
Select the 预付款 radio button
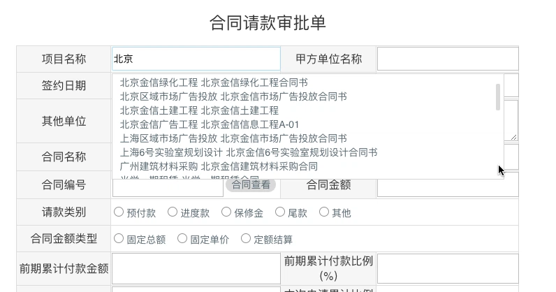pyautogui.click(x=119, y=212)
